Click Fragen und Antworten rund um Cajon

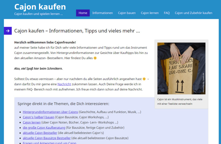pyautogui.click(x=49, y=143)
